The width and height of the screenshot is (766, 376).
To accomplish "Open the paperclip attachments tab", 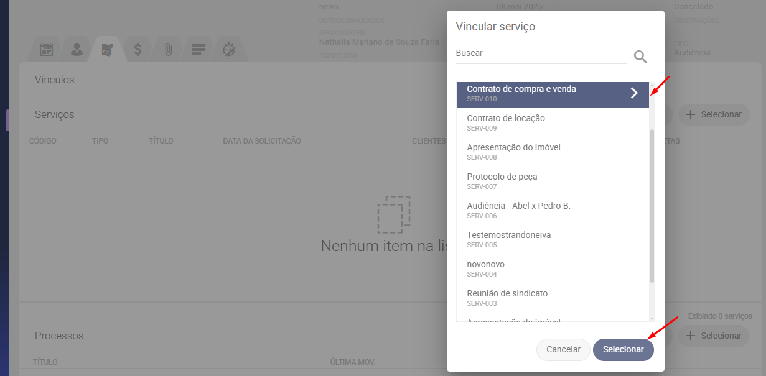I will pyautogui.click(x=168, y=50).
